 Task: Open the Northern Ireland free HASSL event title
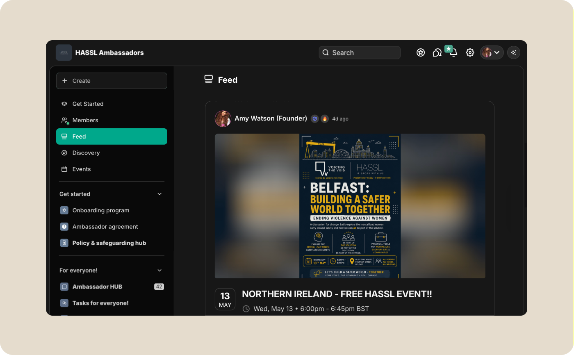pyautogui.click(x=337, y=294)
